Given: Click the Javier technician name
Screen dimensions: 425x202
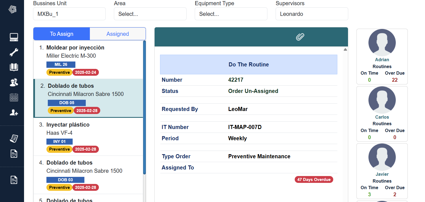Looking at the screenshot, I should pyautogui.click(x=382, y=174).
